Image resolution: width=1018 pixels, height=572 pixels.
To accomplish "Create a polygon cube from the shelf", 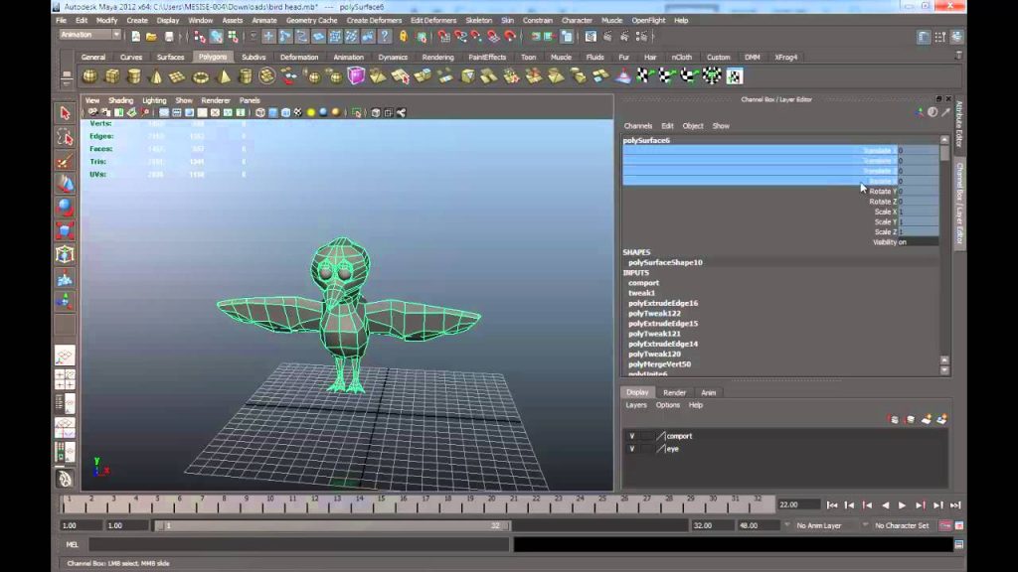I will (x=111, y=76).
